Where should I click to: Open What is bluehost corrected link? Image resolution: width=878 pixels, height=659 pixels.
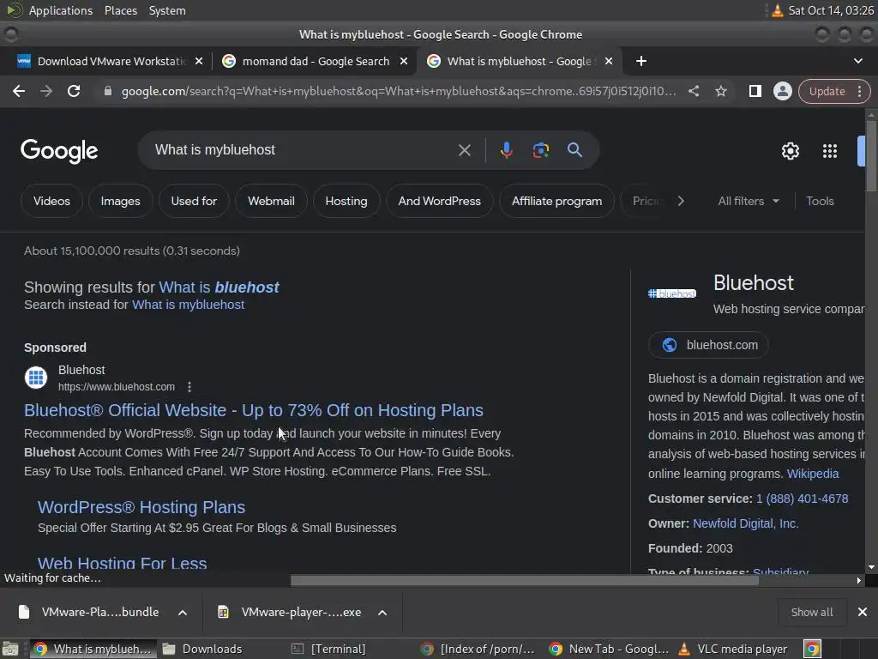tap(219, 287)
